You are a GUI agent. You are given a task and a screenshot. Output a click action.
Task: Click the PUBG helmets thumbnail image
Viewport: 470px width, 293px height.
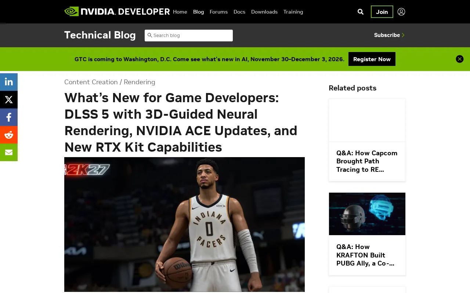pyautogui.click(x=367, y=214)
